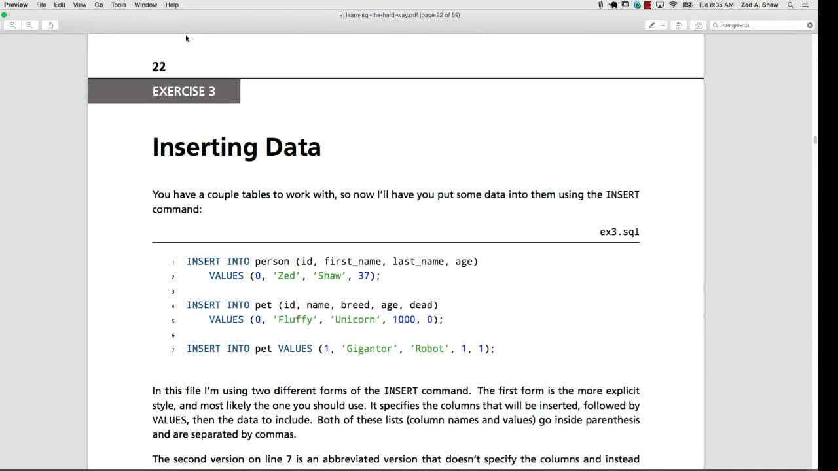Click the zoom in magnifier button
838x471 pixels.
[x=29, y=26]
